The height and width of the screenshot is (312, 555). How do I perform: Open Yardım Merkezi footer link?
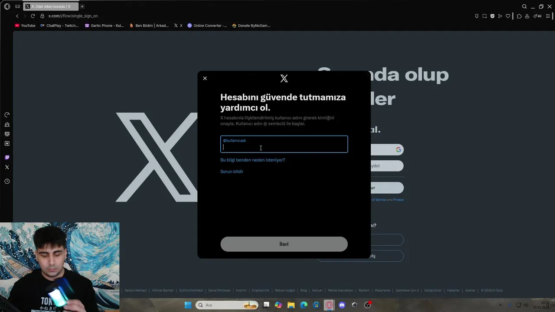[x=135, y=290]
